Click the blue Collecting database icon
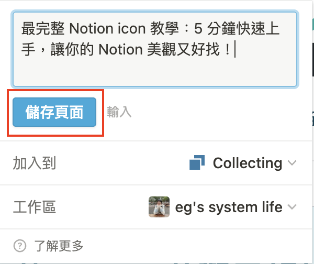Viewport: 314px width, 264px height. point(197,163)
